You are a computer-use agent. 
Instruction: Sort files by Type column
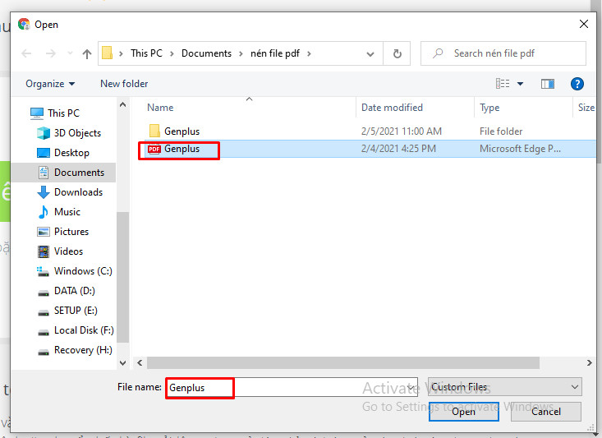click(489, 108)
